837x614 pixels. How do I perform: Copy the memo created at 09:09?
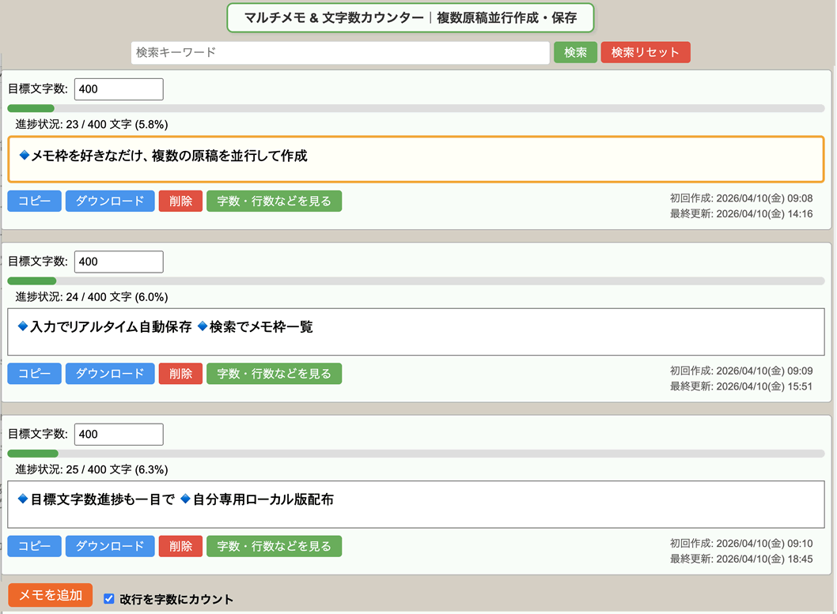[34, 374]
